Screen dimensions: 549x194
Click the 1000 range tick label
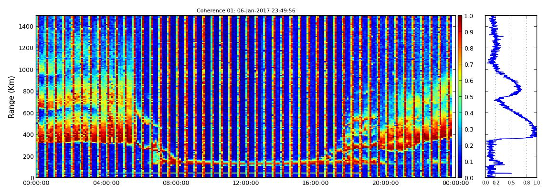point(27,70)
